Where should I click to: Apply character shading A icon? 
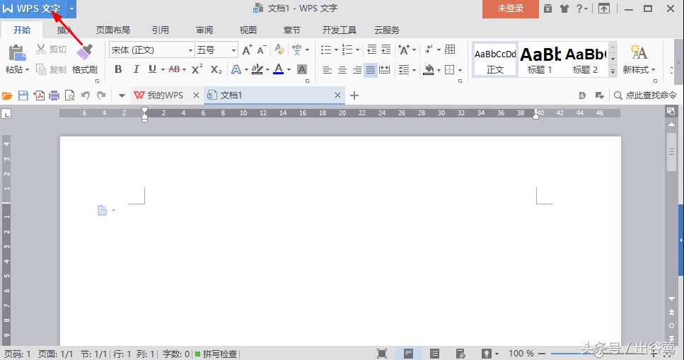pyautogui.click(x=301, y=69)
